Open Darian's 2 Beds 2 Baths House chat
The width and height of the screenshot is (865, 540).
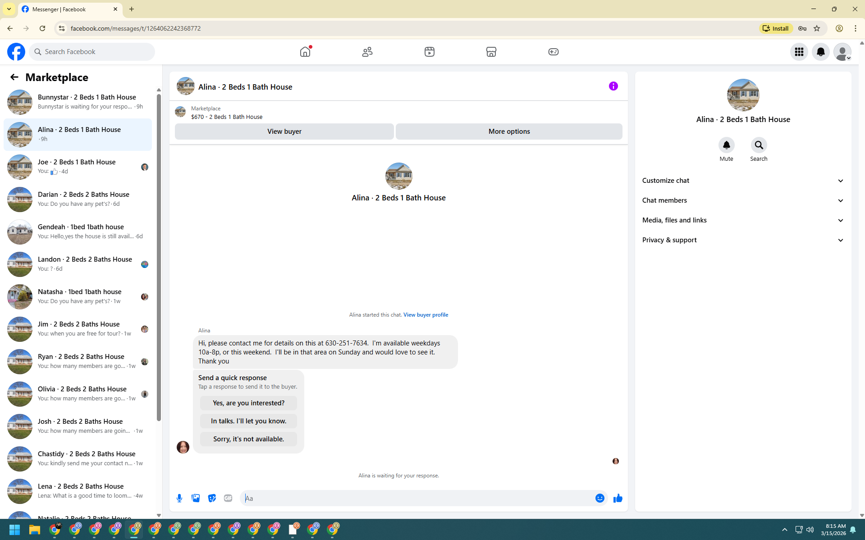click(x=78, y=200)
